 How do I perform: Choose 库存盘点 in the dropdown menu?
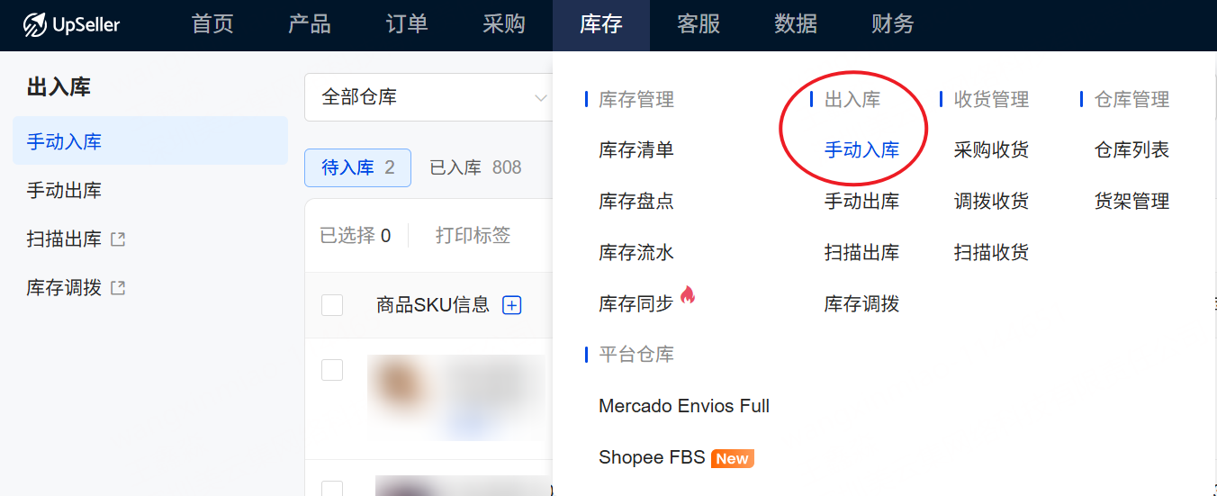tap(636, 202)
